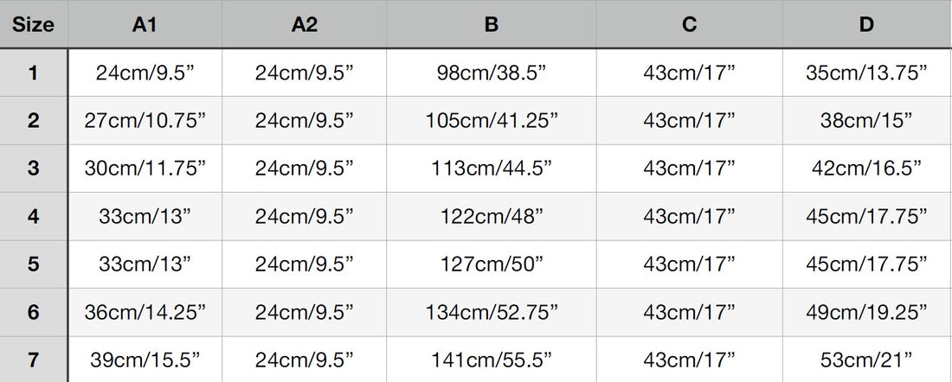Click the 98cm/38.5” cell

(x=491, y=73)
